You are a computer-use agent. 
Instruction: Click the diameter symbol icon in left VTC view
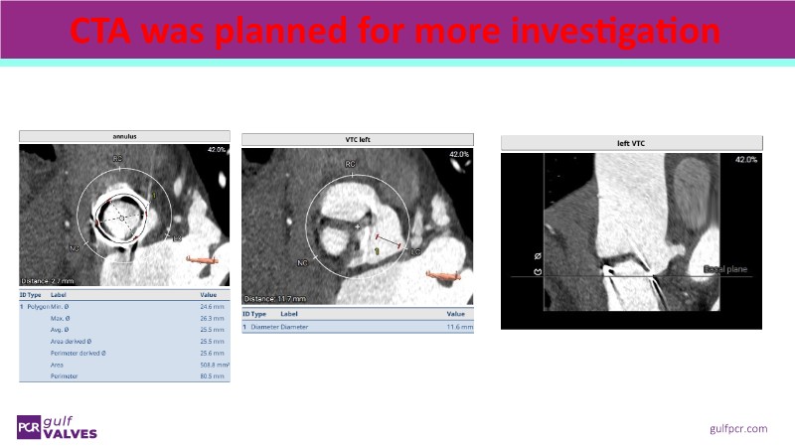(x=539, y=253)
